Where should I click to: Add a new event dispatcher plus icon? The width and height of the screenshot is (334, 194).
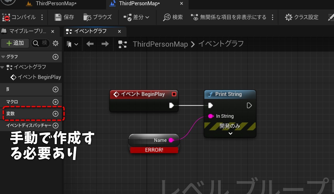[x=56, y=126]
